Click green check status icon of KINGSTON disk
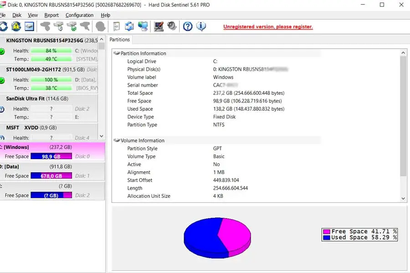Viewport: 410px width, 273px height. pos(2,51)
